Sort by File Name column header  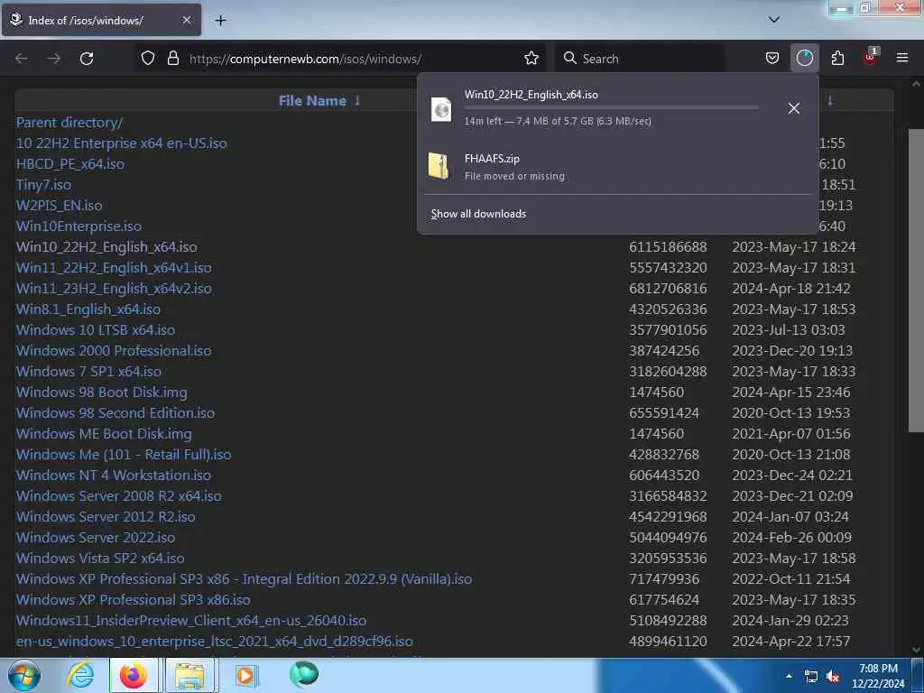click(x=312, y=101)
